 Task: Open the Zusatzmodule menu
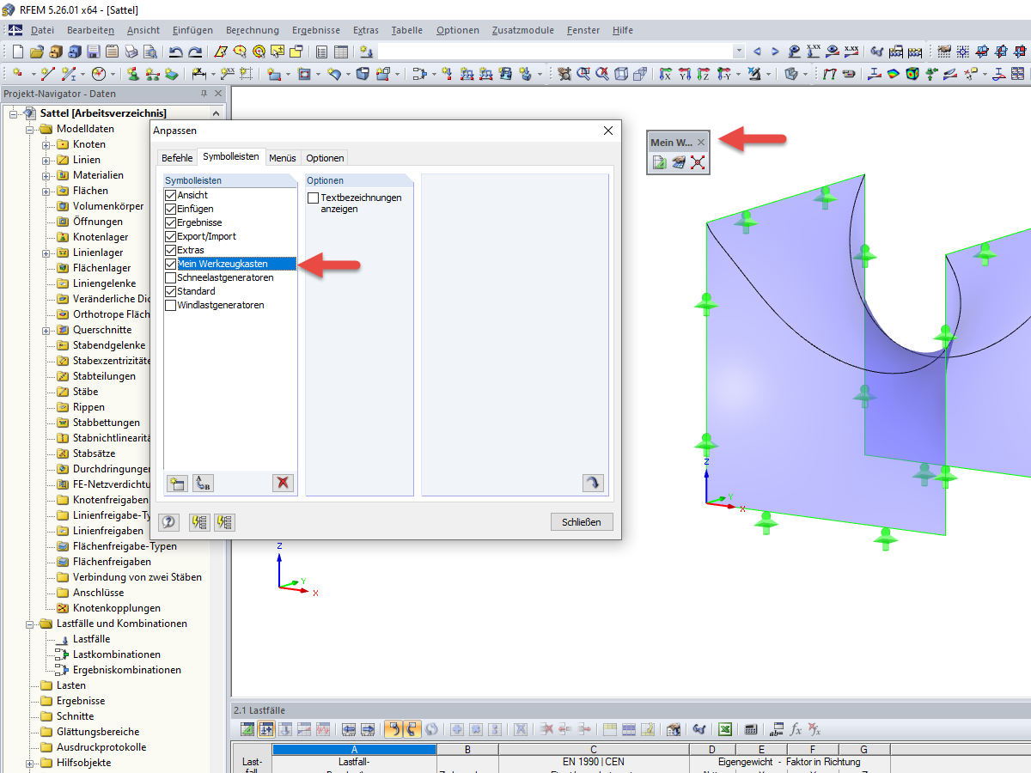click(x=523, y=30)
